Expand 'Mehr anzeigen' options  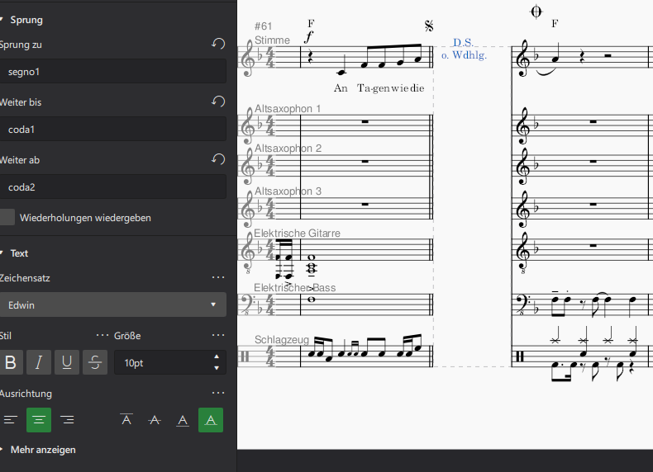(x=43, y=450)
